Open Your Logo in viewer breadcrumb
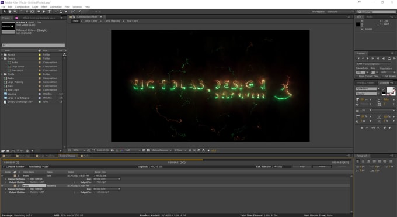The width and height of the screenshot is (397, 217). pyautogui.click(x=132, y=21)
